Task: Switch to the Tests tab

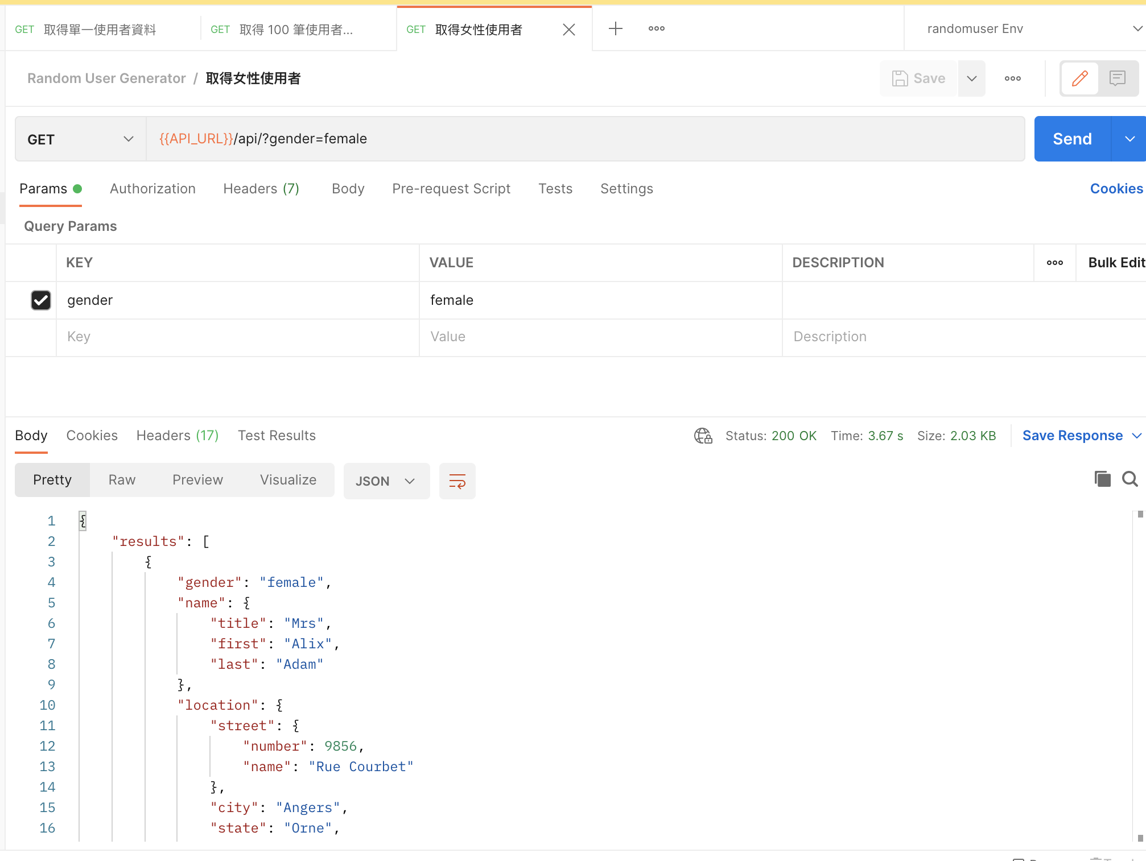Action: coord(555,189)
